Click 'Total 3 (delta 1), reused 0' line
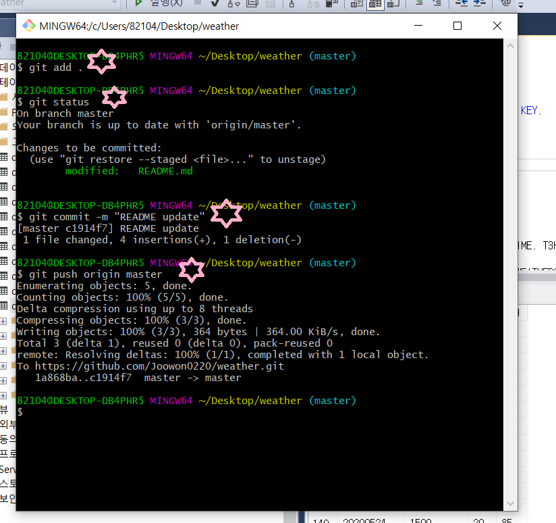Viewport: 556px width, 523px height. [x=175, y=343]
